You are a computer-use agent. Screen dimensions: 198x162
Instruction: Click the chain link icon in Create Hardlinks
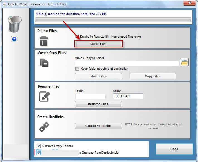point(44,127)
